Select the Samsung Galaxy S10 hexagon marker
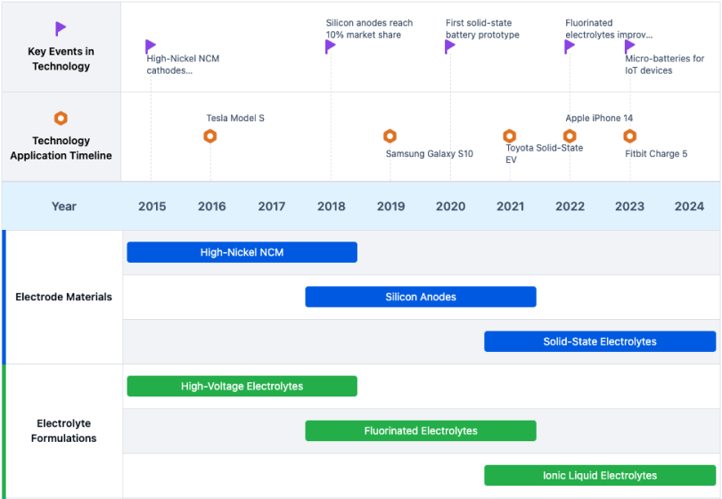 coord(390,136)
